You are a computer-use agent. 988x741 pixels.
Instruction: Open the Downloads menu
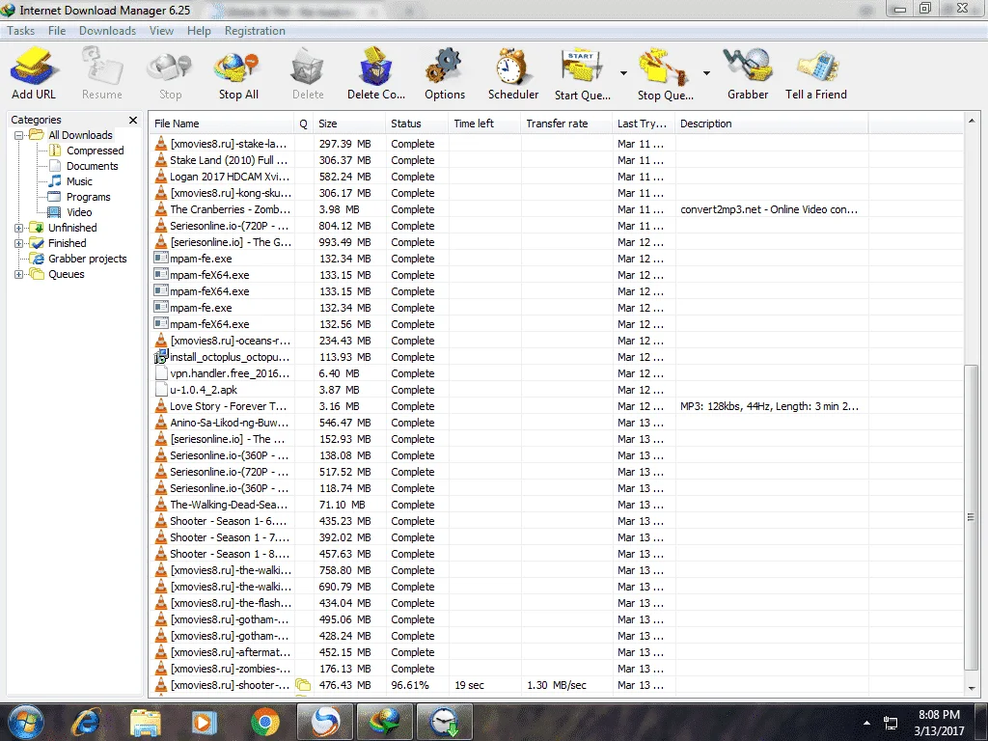[x=107, y=31]
